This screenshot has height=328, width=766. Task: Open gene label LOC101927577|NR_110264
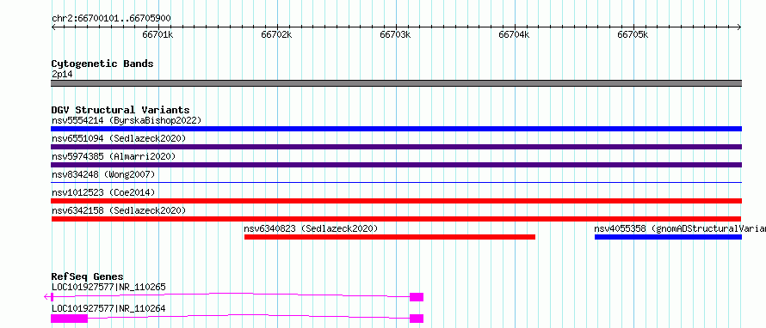click(x=108, y=308)
